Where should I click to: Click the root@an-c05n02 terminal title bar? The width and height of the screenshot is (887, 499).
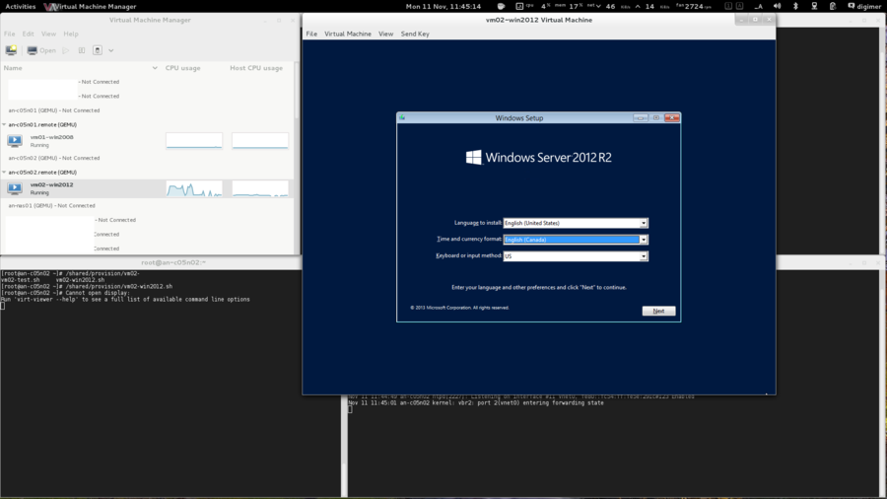[x=173, y=262]
